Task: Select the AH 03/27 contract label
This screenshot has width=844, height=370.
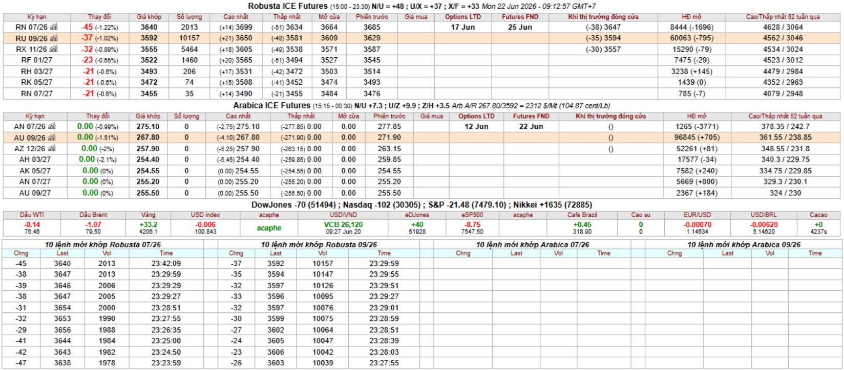Action: (x=35, y=159)
